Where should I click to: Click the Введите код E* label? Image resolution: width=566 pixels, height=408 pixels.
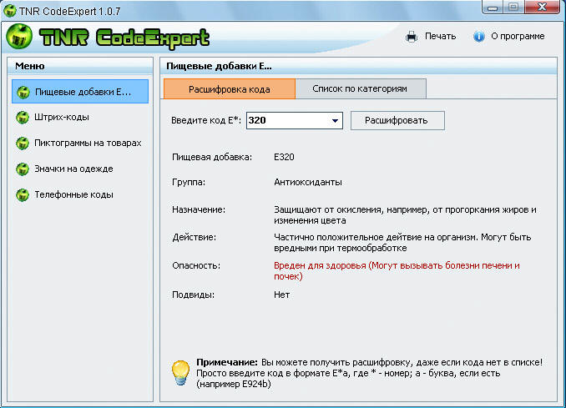pos(205,120)
